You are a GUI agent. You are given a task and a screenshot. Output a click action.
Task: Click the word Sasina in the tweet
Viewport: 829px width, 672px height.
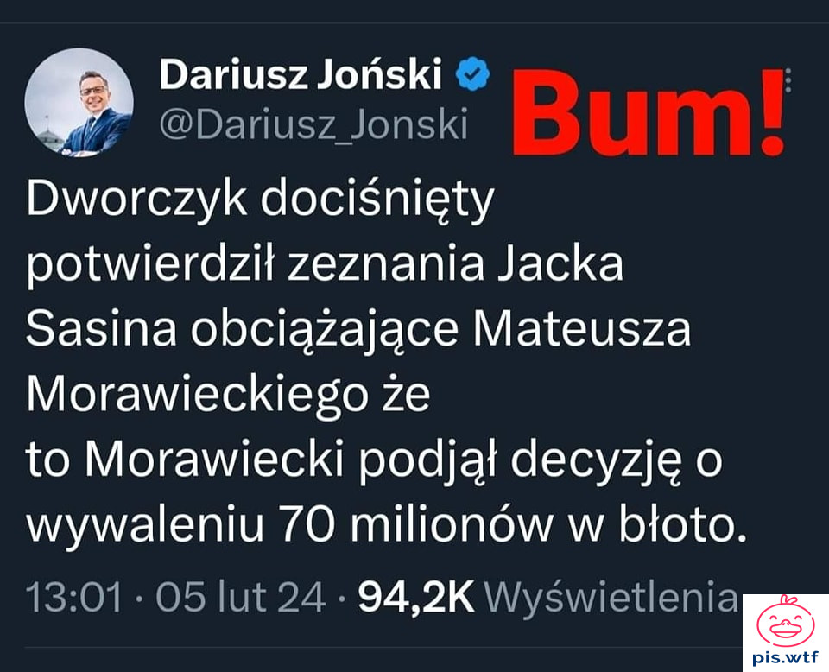100,331
